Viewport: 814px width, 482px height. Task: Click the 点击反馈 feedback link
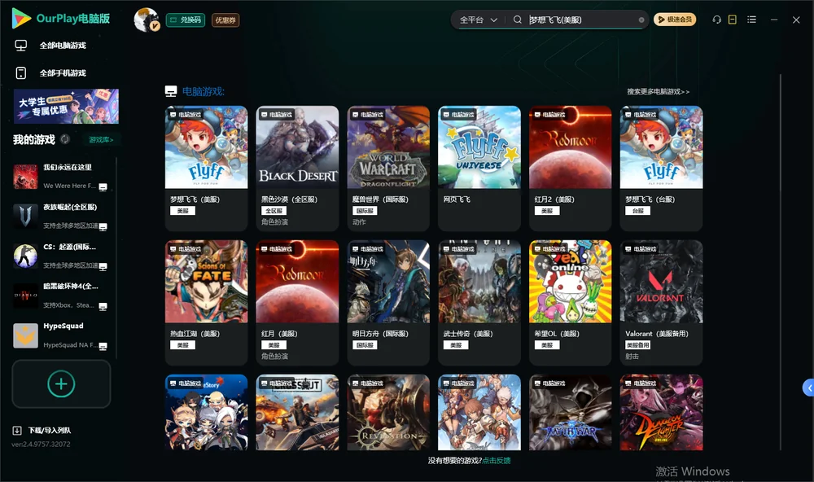tap(497, 461)
